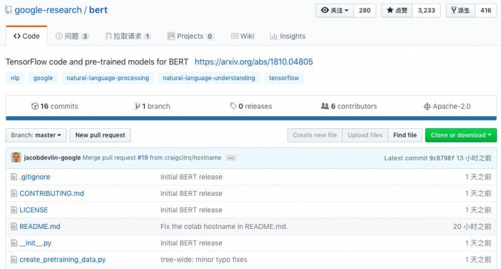The width and height of the screenshot is (501, 269).
Task: Click the people icon beside 6 contributors
Action: [x=324, y=106]
